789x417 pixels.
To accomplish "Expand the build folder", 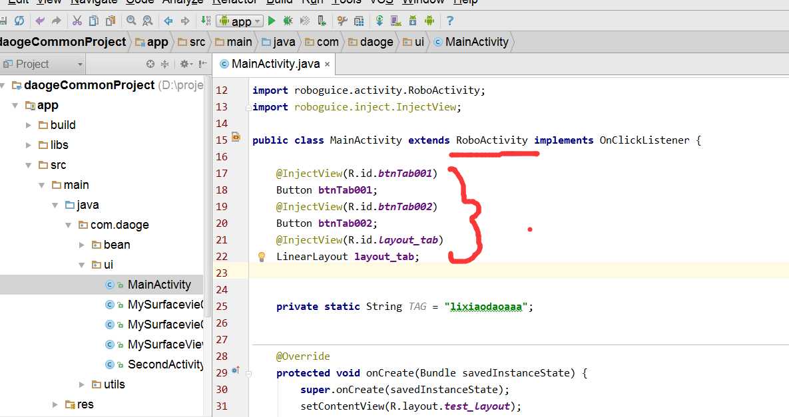I will 29,125.
